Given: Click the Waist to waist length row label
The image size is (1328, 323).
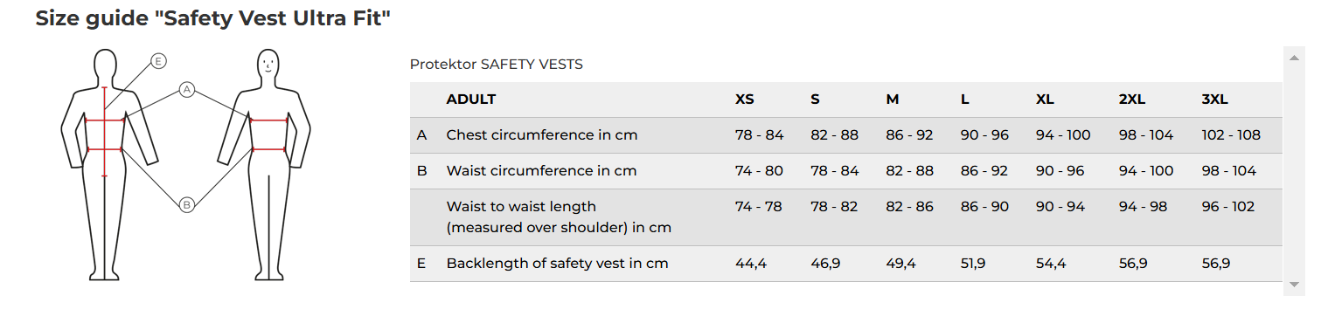Looking at the screenshot, I should pos(559,217).
